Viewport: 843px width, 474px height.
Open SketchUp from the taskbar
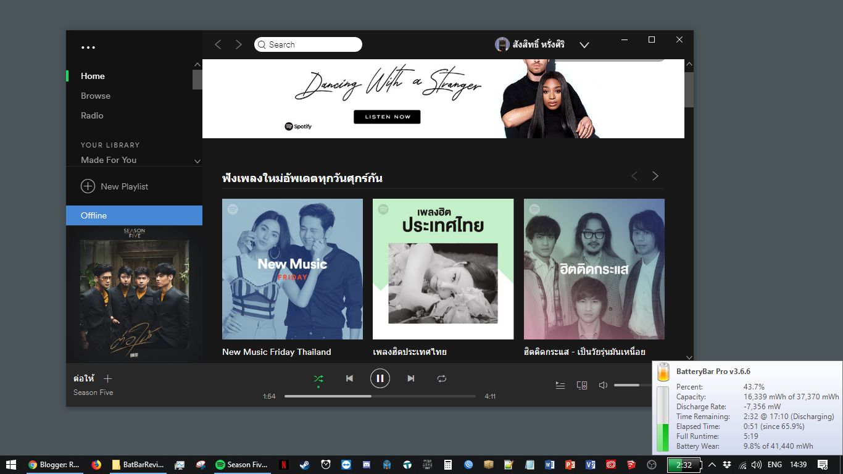(x=631, y=465)
